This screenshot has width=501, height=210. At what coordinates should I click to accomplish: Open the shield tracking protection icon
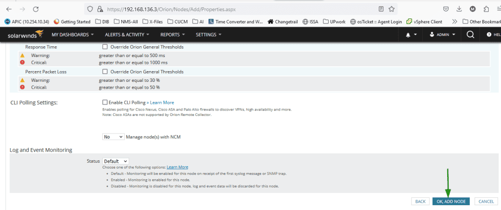point(91,9)
